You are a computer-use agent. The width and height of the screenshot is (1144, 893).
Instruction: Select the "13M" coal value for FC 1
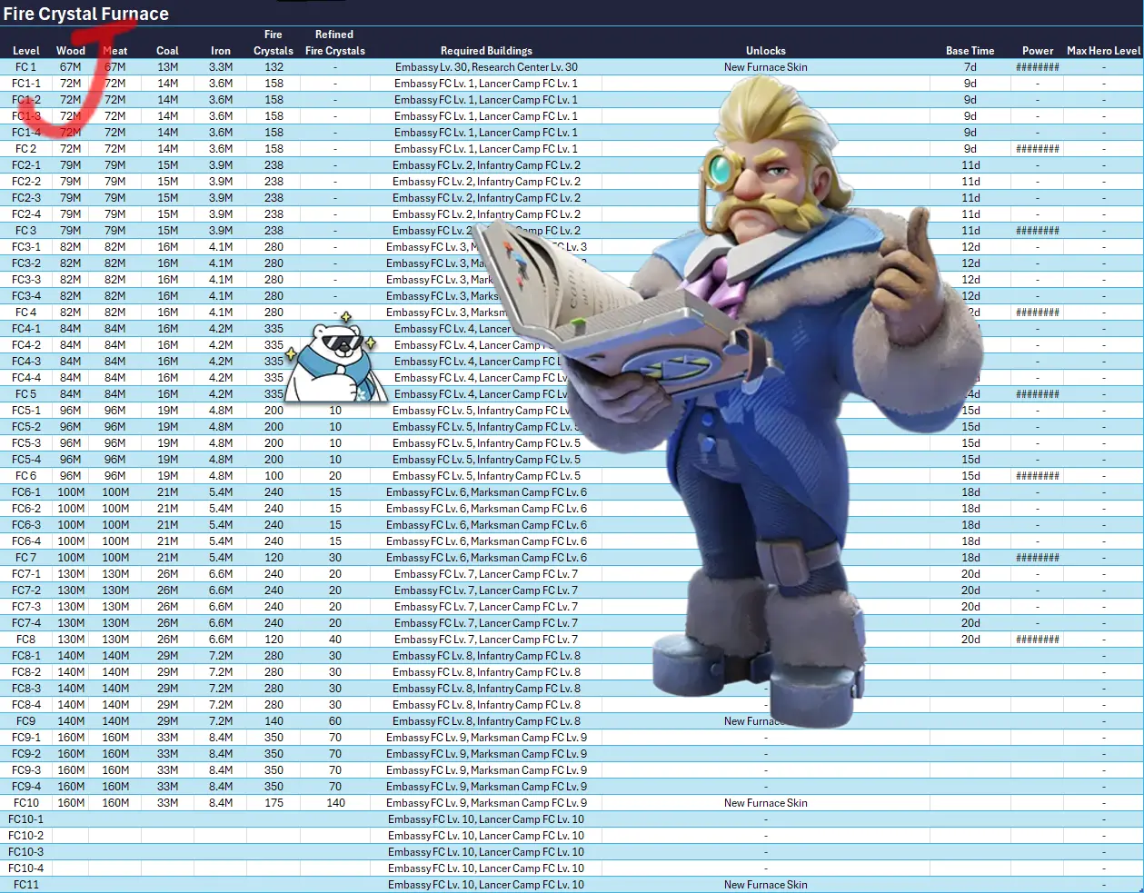(x=168, y=67)
